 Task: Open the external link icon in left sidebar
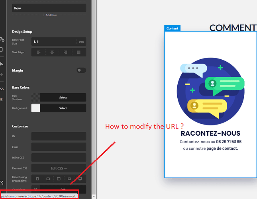2,183
